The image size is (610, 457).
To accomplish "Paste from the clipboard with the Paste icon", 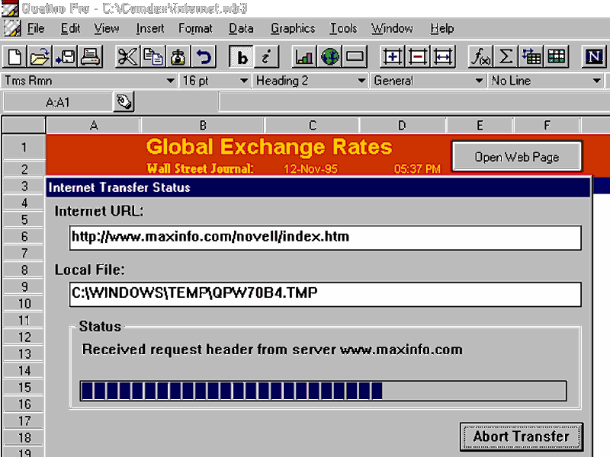I will (178, 57).
